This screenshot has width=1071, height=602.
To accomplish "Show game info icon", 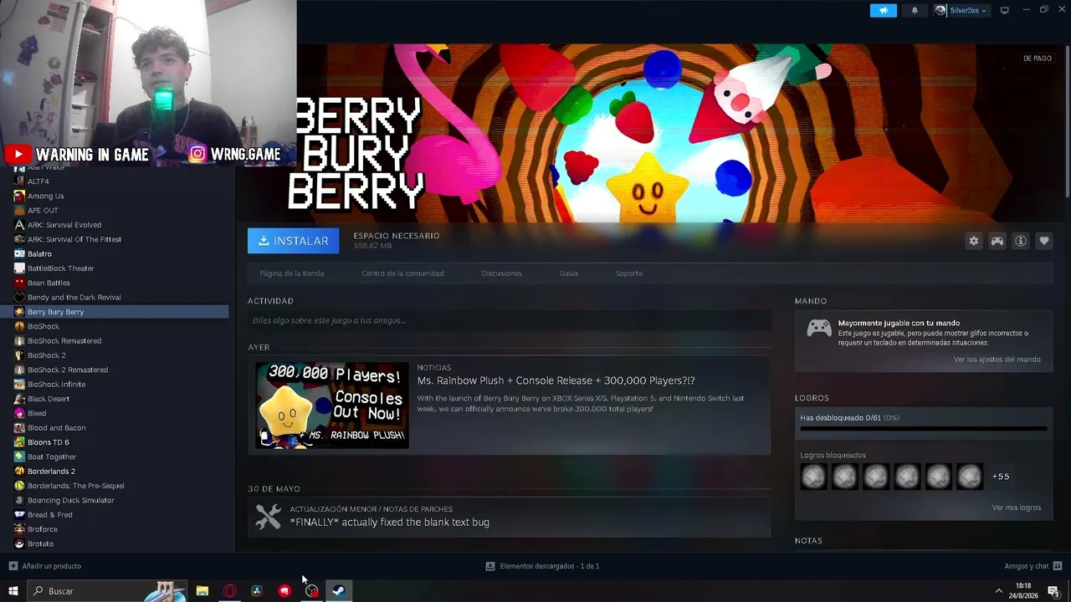I will [x=1021, y=241].
